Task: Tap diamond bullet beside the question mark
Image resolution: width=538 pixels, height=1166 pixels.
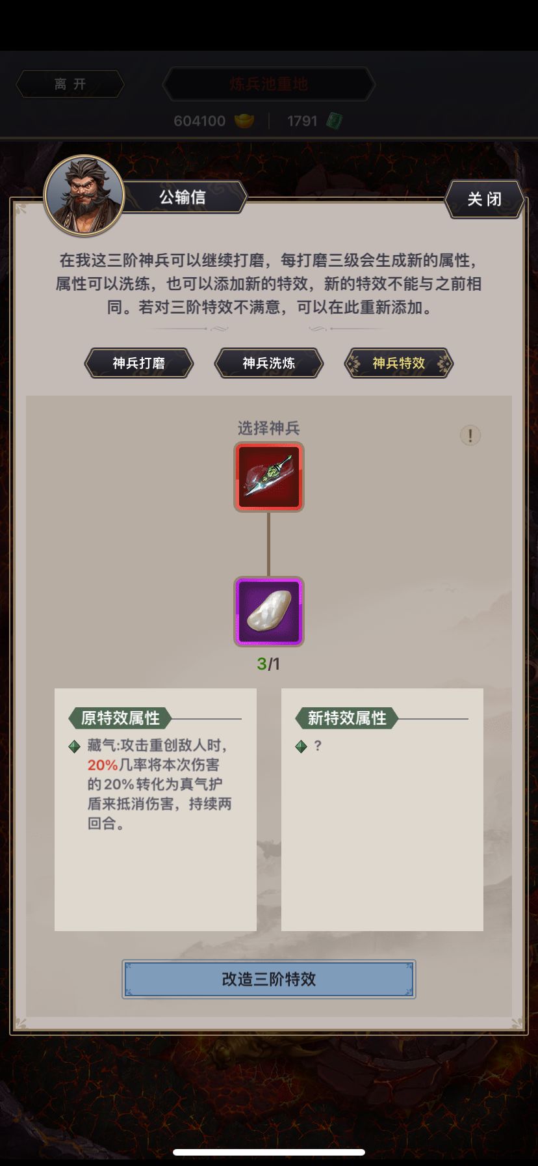Action: click(x=301, y=746)
